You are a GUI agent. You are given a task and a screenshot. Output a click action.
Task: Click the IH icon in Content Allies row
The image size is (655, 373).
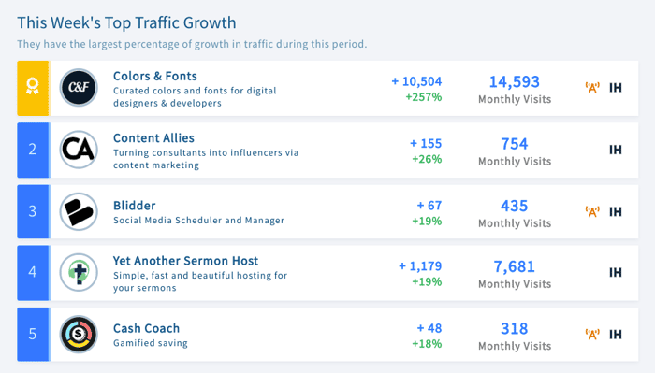616,150
